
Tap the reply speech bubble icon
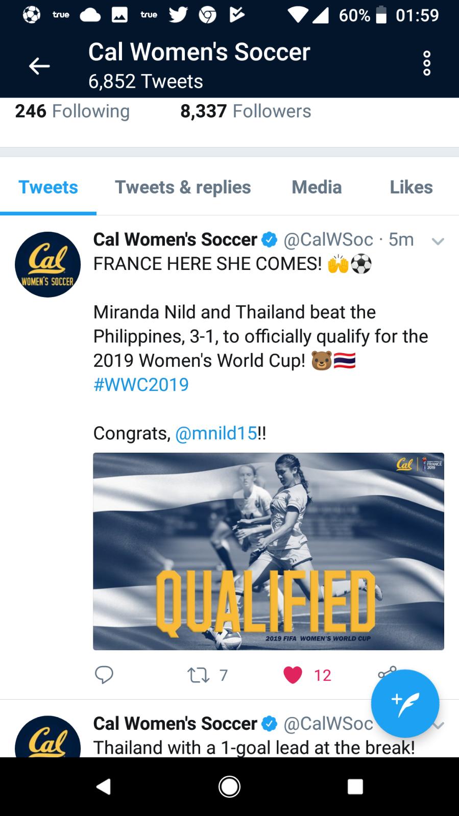coord(104,675)
